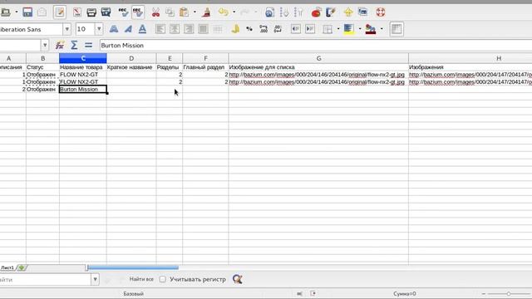This screenshot has height=299, width=532.
Task: Click the Sum sigma icon
Action: pos(74,46)
